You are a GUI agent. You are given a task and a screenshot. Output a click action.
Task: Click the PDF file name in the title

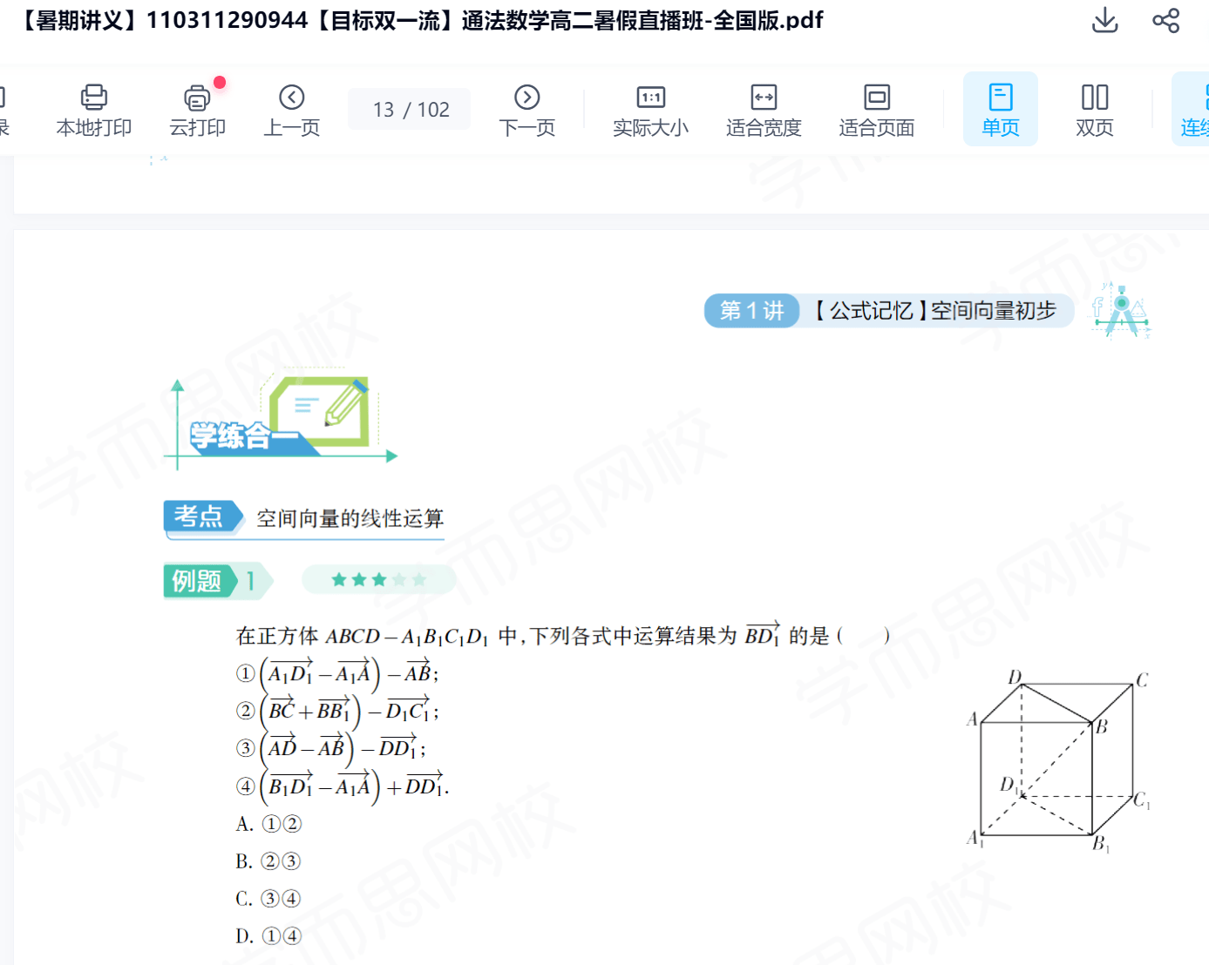coord(418,20)
